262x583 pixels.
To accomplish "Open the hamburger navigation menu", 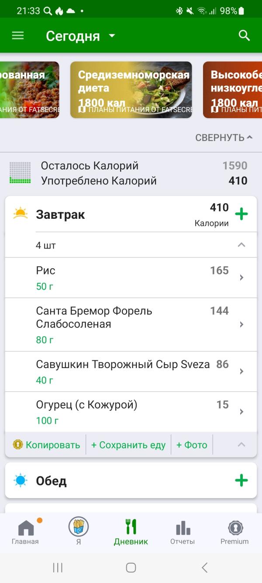I will 17,36.
